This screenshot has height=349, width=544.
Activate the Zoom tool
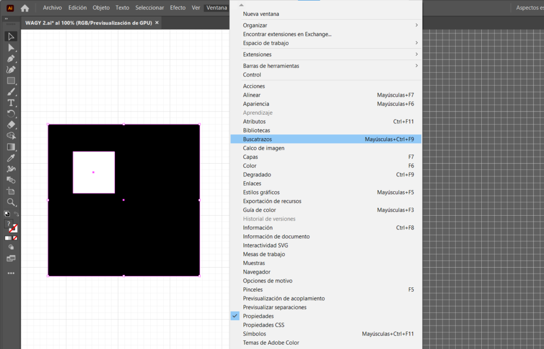point(11,202)
